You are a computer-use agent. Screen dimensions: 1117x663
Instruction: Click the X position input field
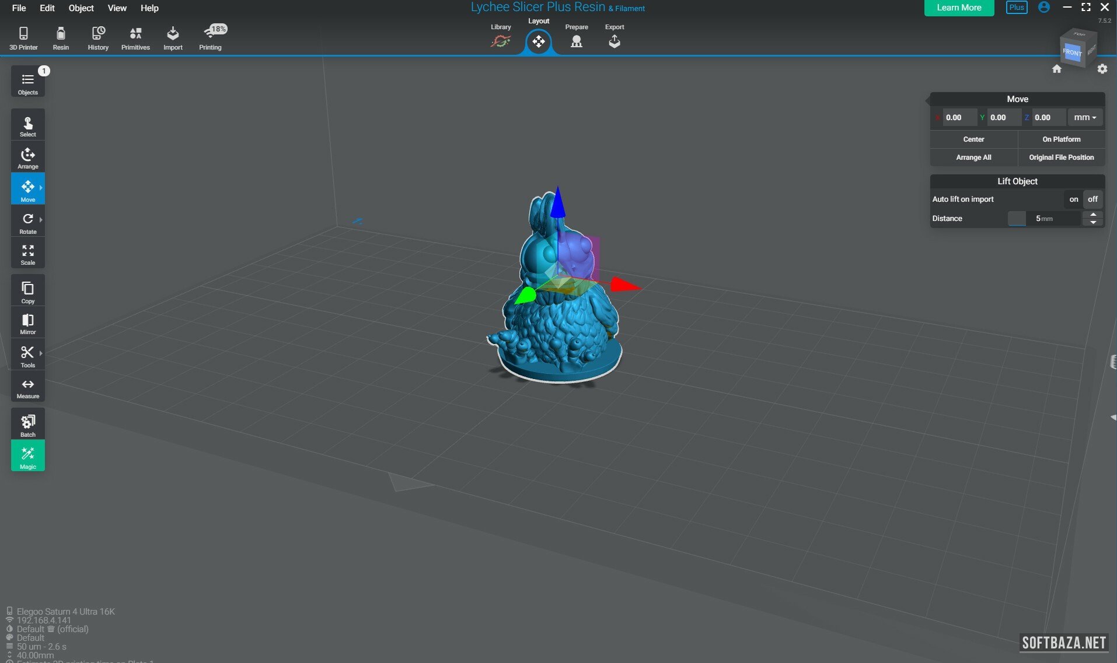[959, 118]
